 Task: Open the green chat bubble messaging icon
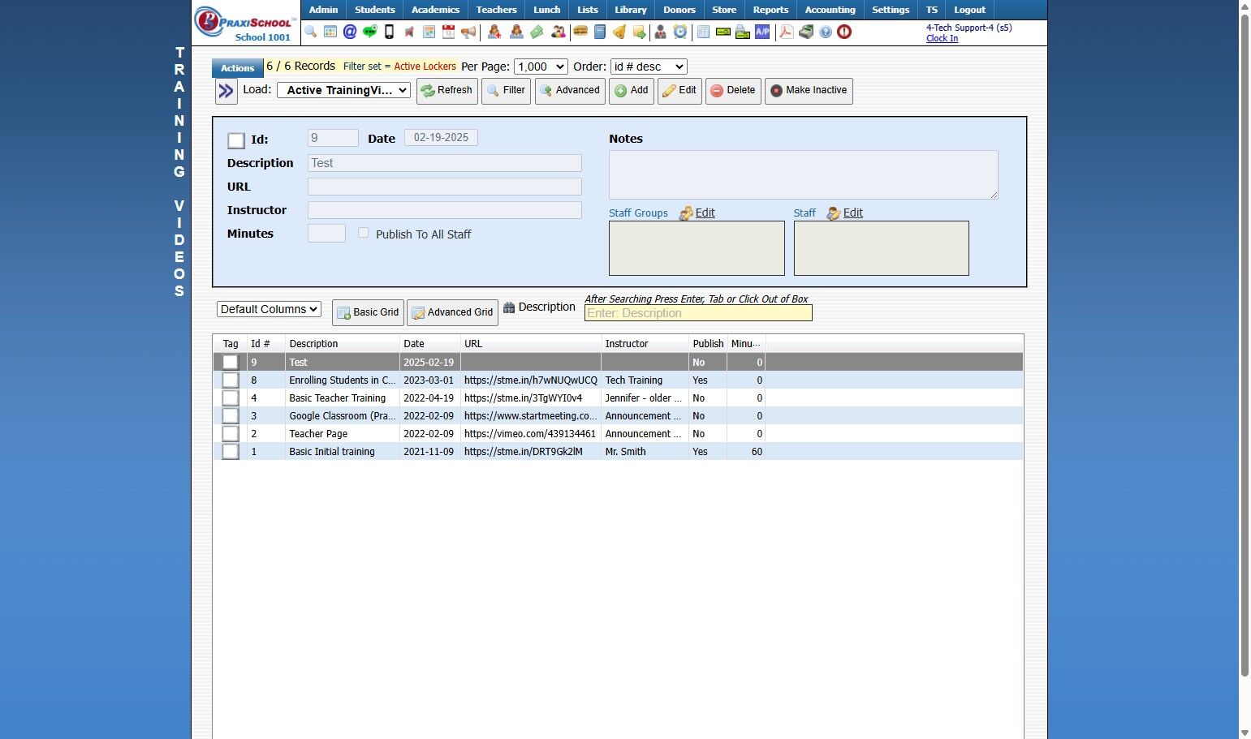(369, 32)
